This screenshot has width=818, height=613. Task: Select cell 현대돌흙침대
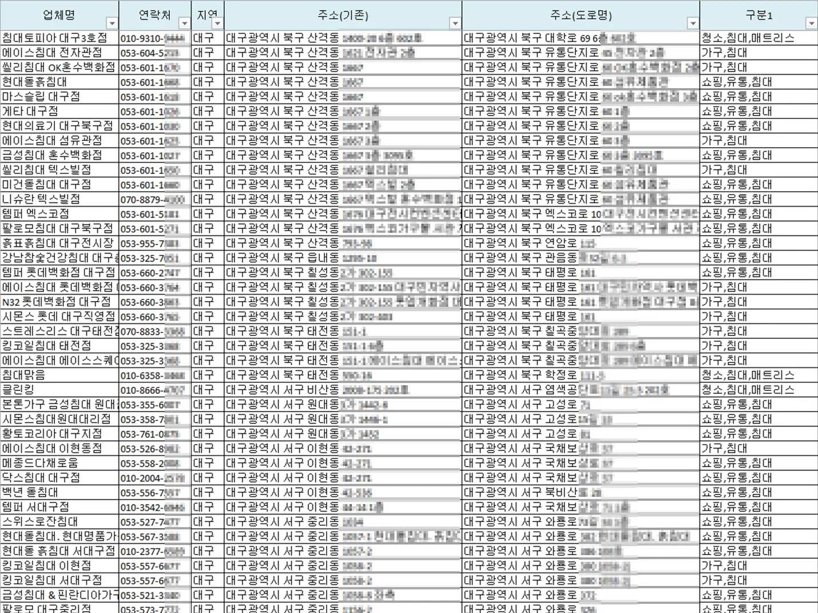pos(59,82)
